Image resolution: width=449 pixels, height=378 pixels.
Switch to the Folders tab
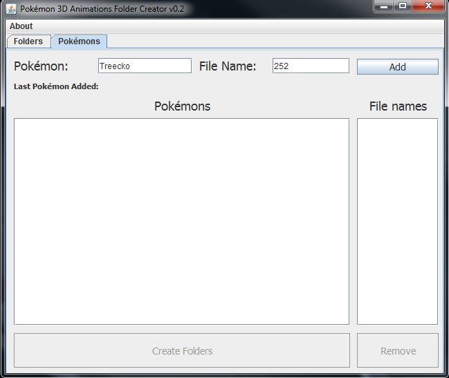point(28,41)
